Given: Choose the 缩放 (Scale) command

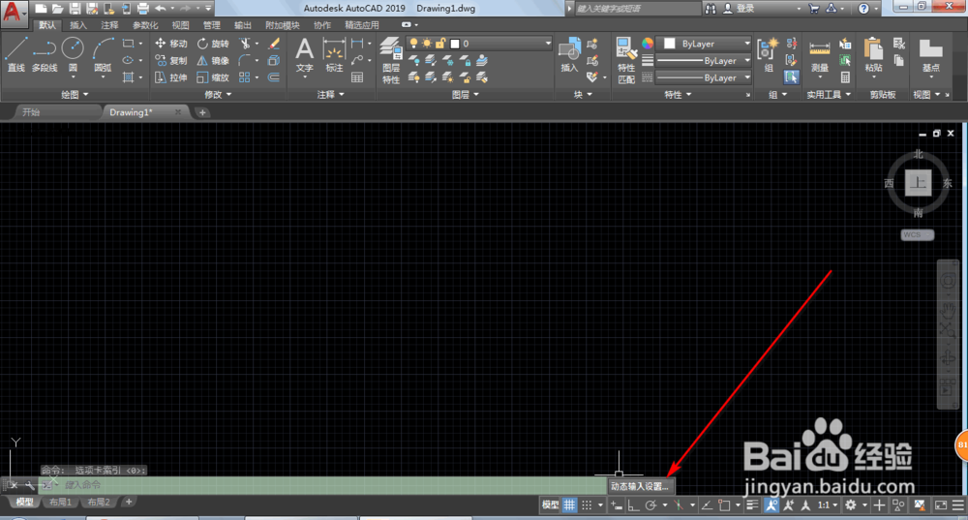Looking at the screenshot, I should (213, 77).
